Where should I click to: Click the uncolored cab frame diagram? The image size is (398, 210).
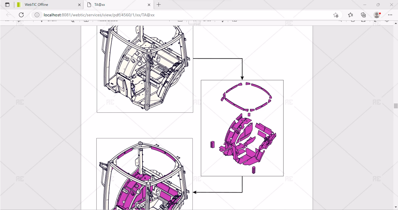145,69
